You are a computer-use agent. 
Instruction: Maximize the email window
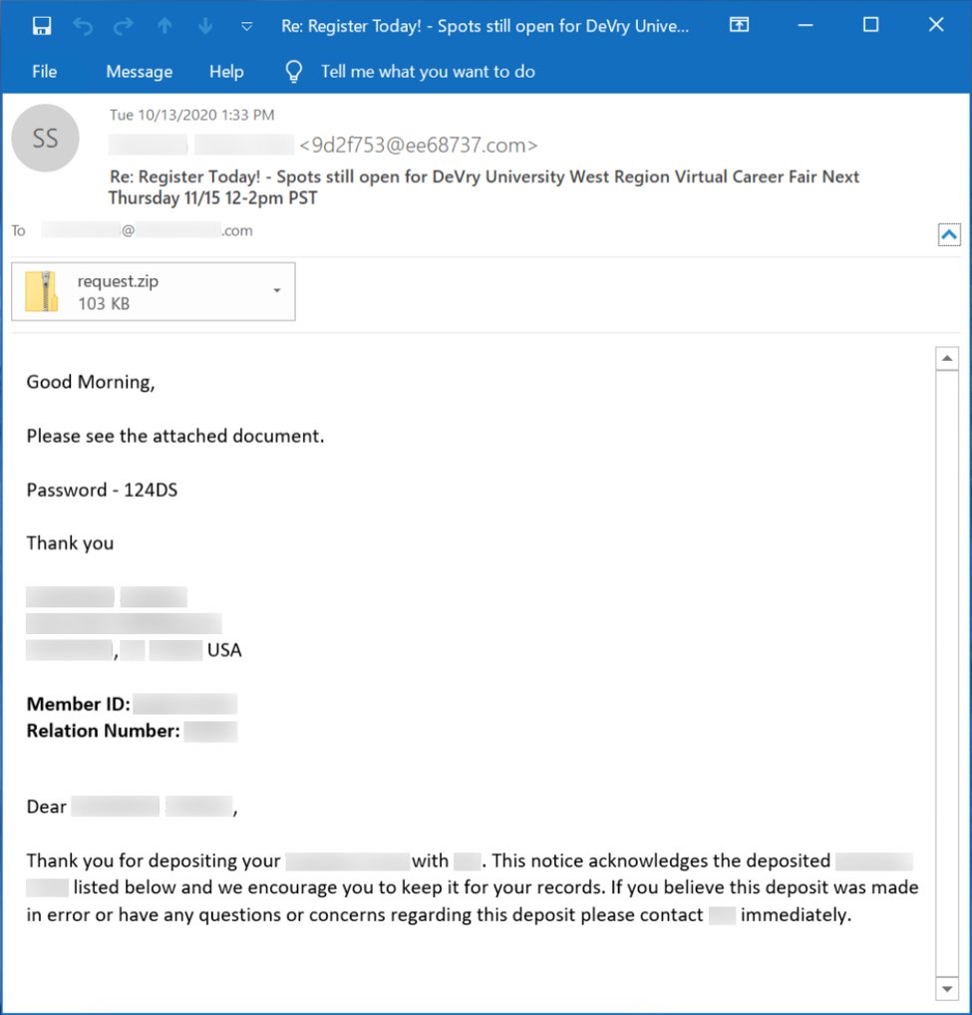coord(870,26)
